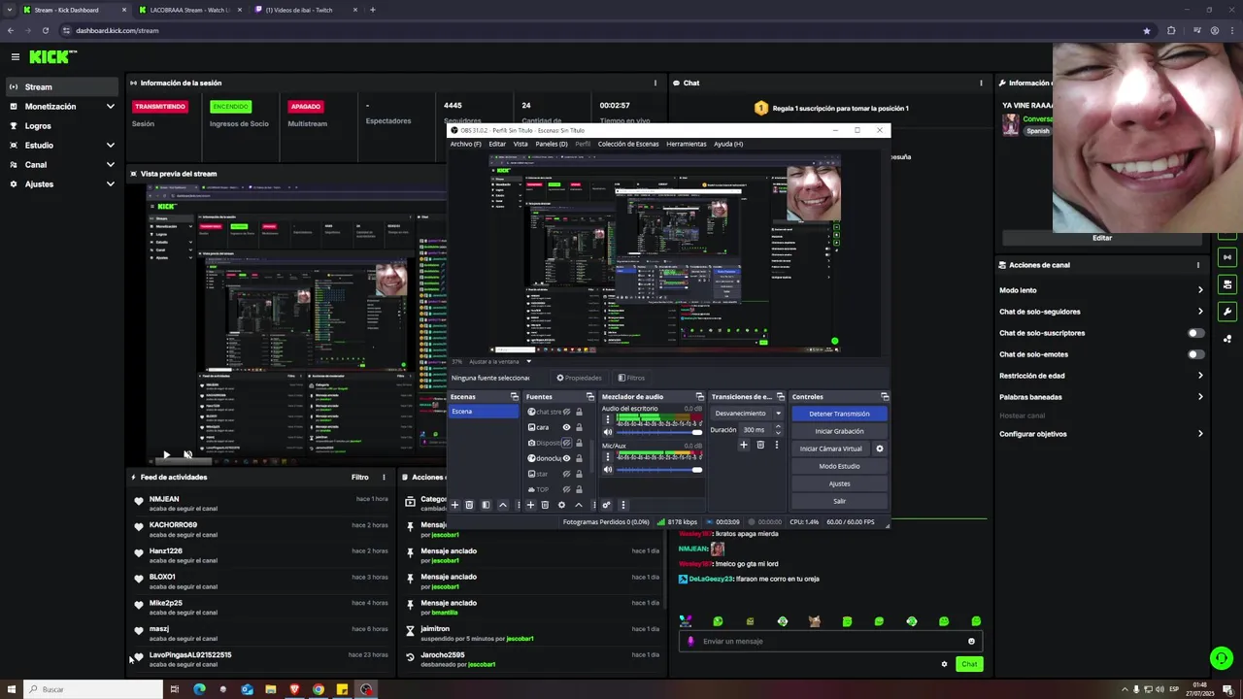Screen dimensions: 1243x699
Task: Adjust Audio del escritorio volume slider
Action: click(x=659, y=432)
